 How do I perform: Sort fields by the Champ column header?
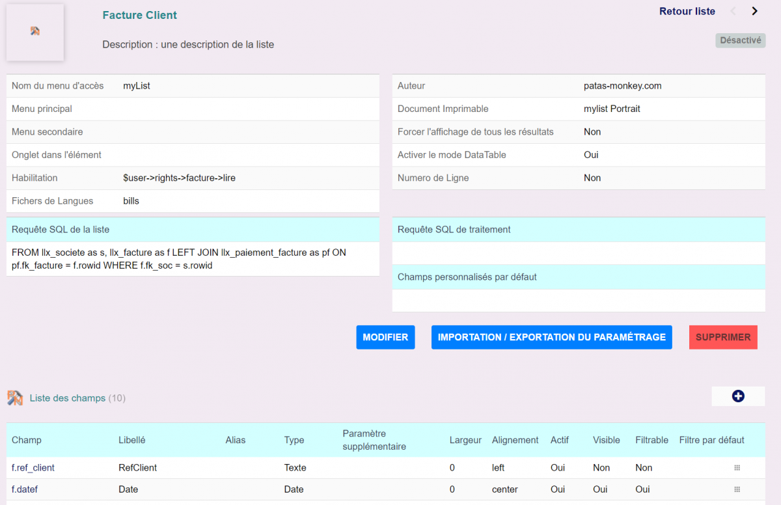point(27,440)
